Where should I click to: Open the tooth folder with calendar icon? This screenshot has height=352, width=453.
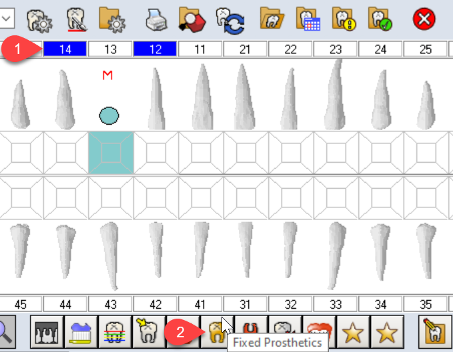[308, 19]
